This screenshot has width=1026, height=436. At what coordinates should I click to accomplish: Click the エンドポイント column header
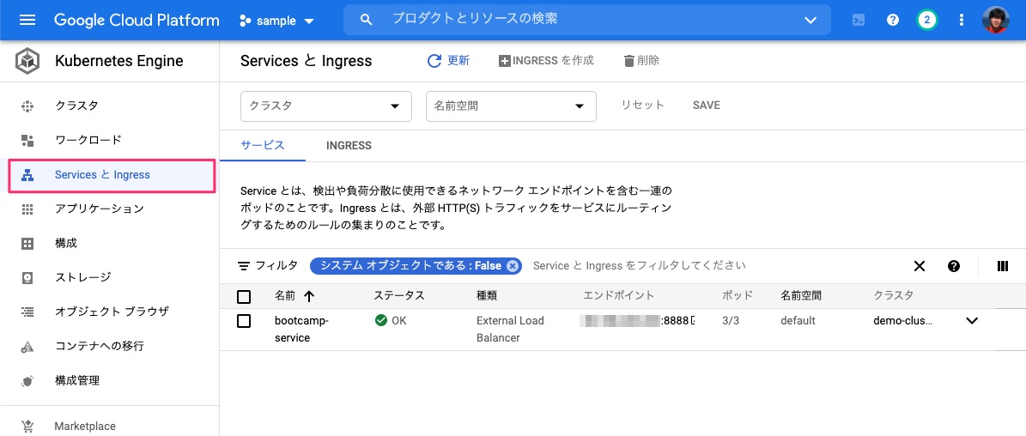tap(618, 295)
